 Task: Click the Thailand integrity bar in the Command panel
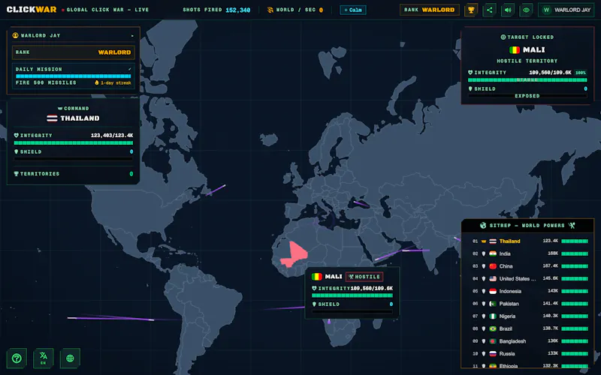[73, 142]
